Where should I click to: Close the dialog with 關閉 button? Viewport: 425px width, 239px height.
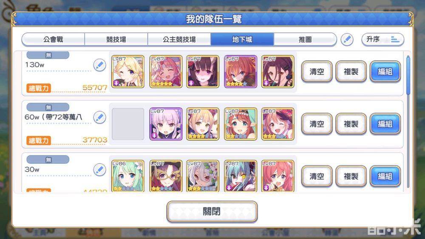(212, 211)
